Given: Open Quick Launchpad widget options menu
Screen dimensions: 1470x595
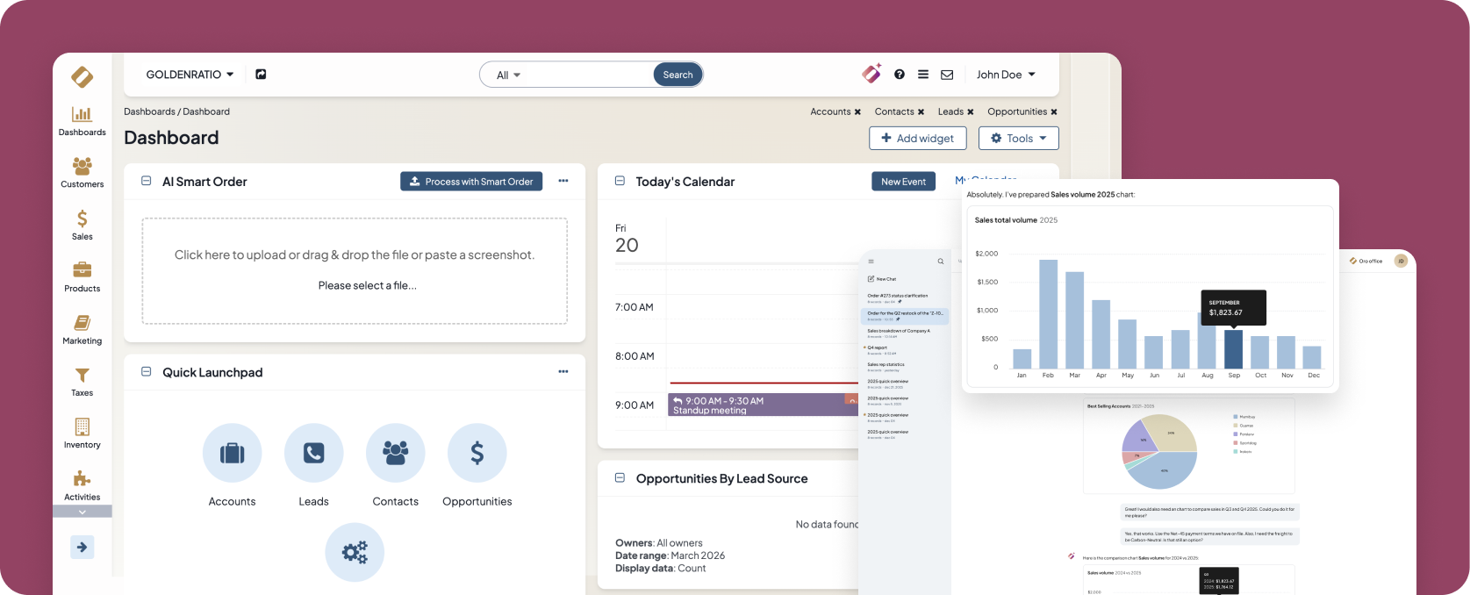Looking at the screenshot, I should coord(563,371).
